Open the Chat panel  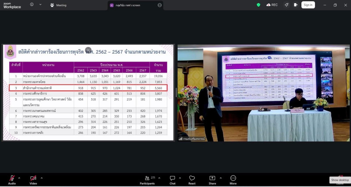(172, 179)
